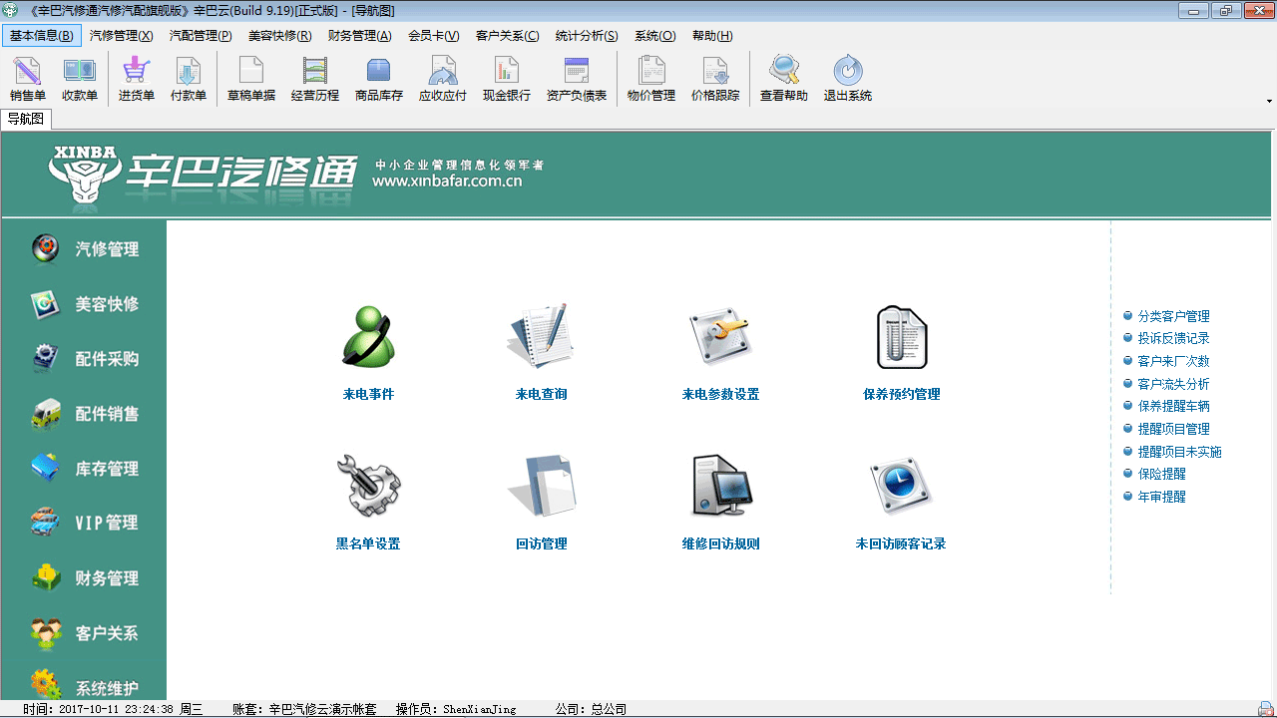Select 系统维护 in the sidebar
The image size is (1277, 718).
(85, 687)
